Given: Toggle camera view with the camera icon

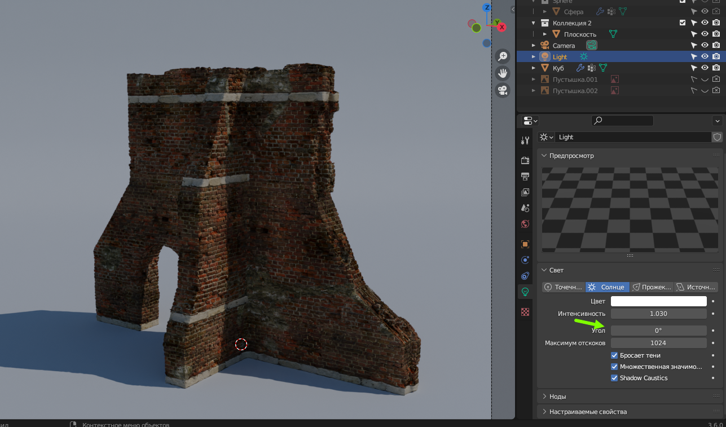Looking at the screenshot, I should click(503, 90).
